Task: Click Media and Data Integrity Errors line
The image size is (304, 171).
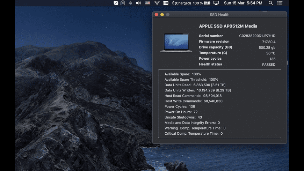Action: 192,123
